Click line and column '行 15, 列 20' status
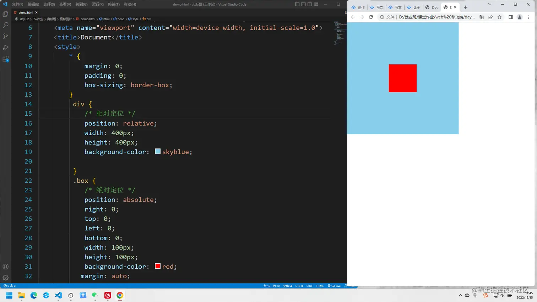537x302 pixels. point(271,286)
